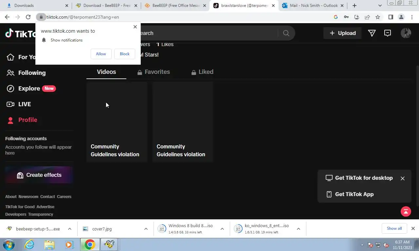419x251 pixels.
Task: Click the Upload button
Action: 342,33
